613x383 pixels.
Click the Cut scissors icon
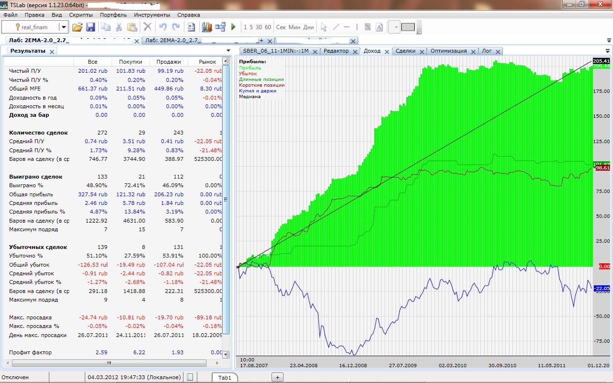(119, 27)
